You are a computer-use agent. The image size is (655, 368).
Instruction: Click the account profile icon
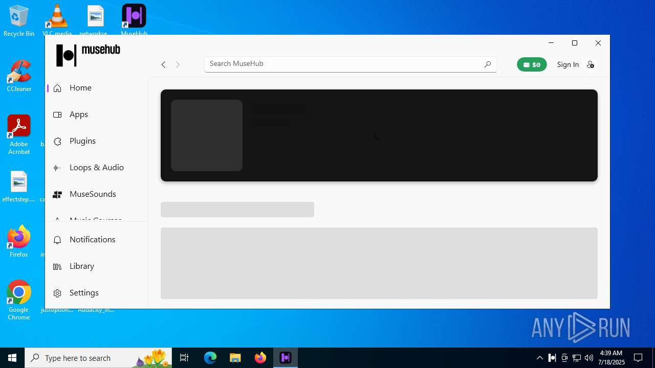click(x=591, y=64)
